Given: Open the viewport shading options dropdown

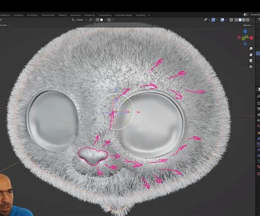Looking at the screenshot, I should pyautogui.click(x=252, y=20).
